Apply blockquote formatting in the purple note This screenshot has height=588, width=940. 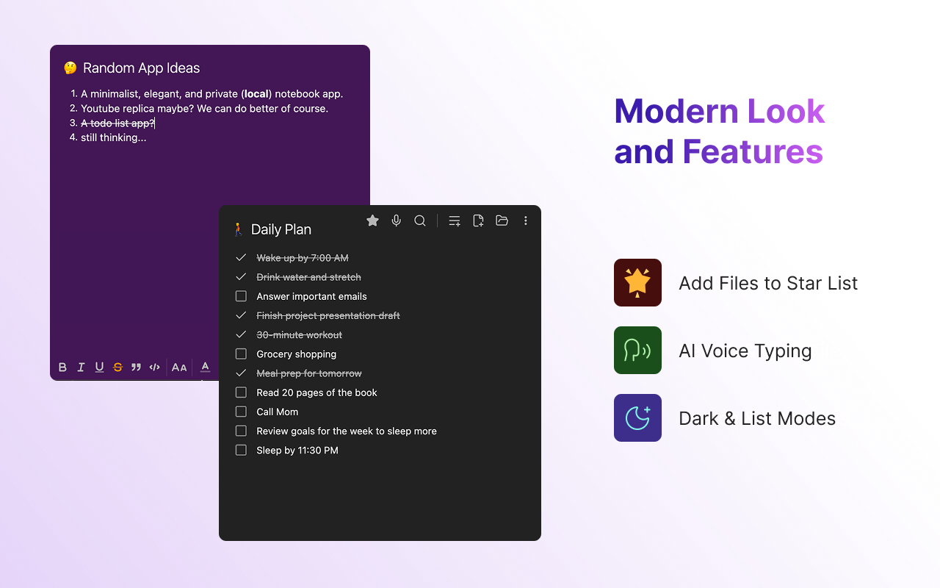click(x=136, y=367)
